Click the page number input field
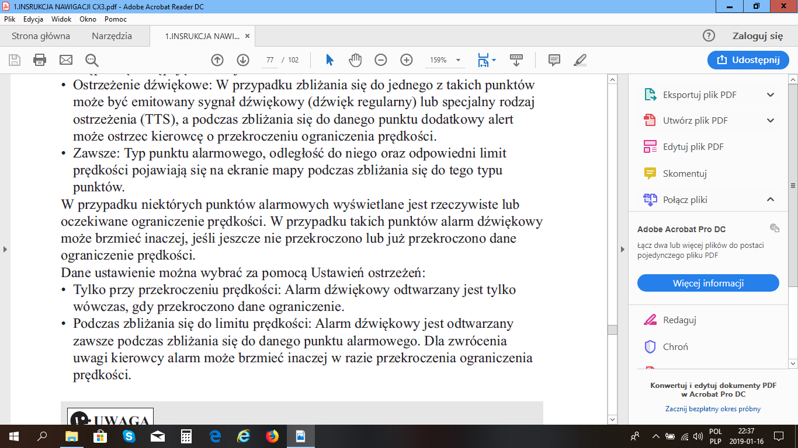 270,60
